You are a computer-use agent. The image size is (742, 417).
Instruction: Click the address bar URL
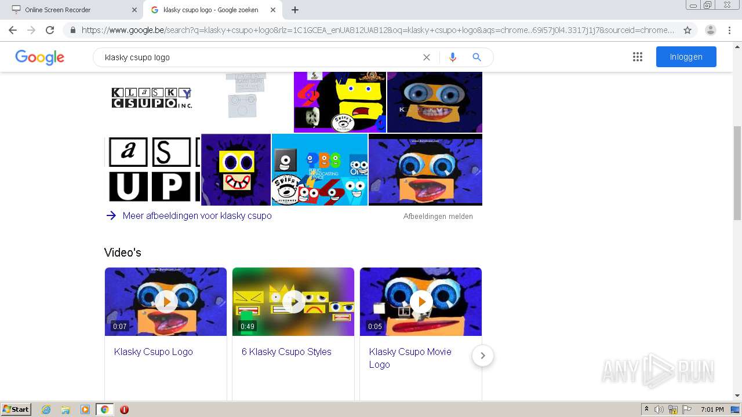click(378, 30)
